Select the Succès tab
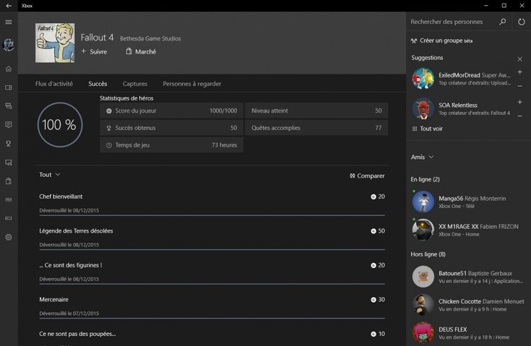Screen dimensions: 531x346 [x=98, y=84]
